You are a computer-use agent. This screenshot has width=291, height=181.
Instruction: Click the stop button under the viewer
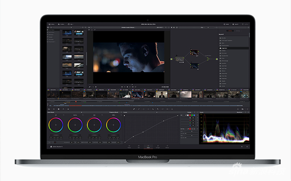(127, 87)
